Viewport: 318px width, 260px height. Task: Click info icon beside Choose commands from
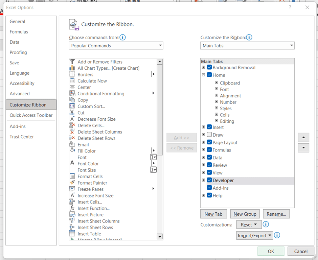123,38
